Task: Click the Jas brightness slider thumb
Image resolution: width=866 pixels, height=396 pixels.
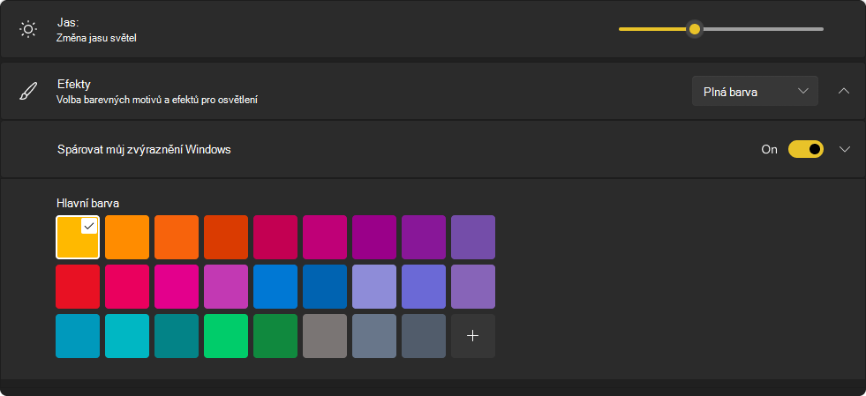Action: point(695,29)
